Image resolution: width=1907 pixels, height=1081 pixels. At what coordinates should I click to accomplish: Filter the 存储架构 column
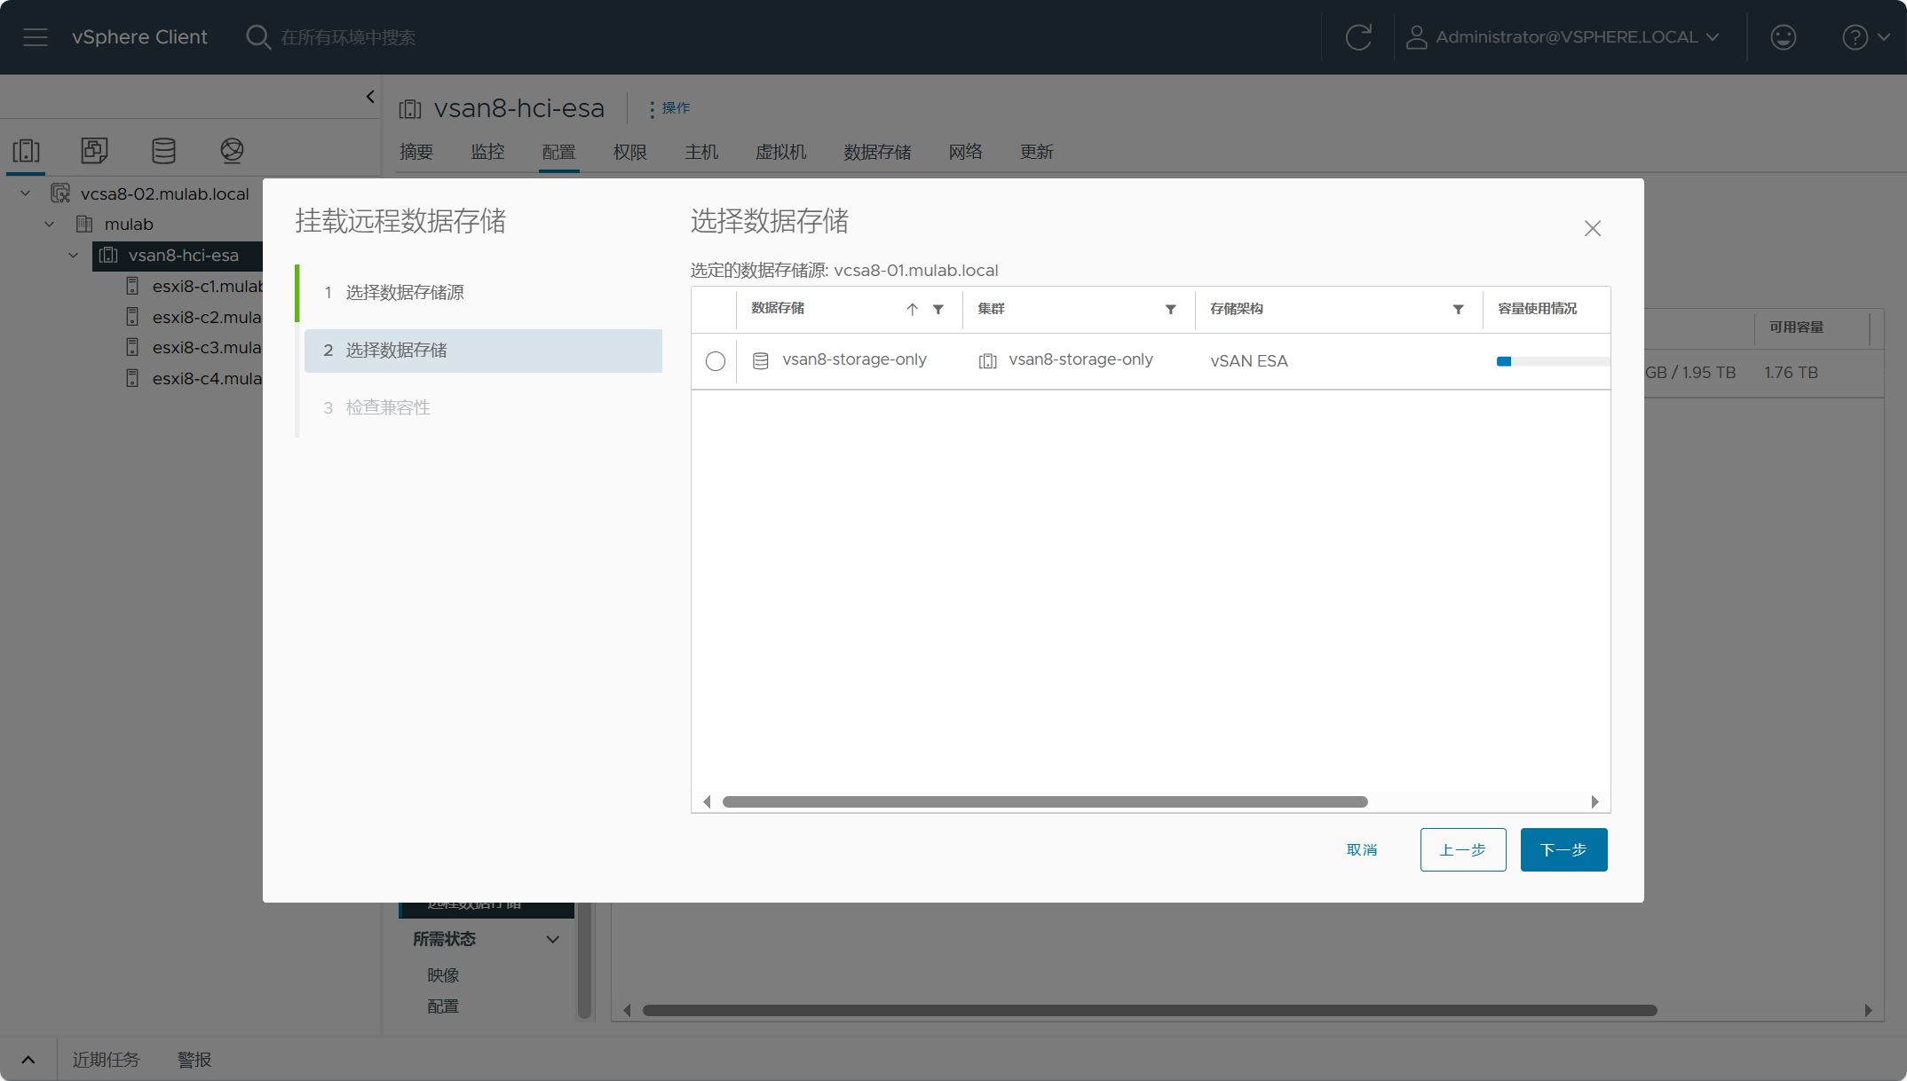[x=1458, y=309]
